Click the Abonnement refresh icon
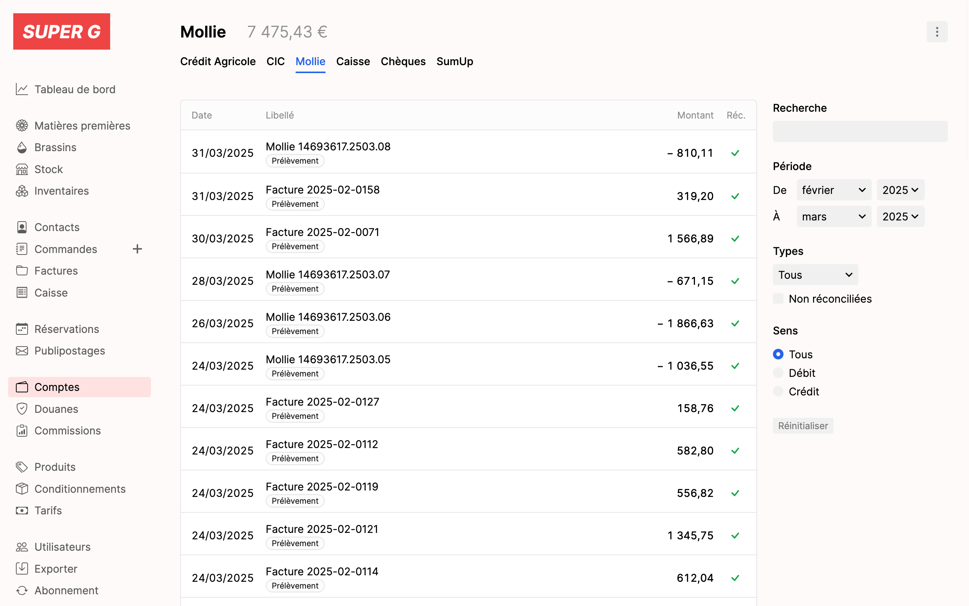This screenshot has height=606, width=969. pos(22,590)
